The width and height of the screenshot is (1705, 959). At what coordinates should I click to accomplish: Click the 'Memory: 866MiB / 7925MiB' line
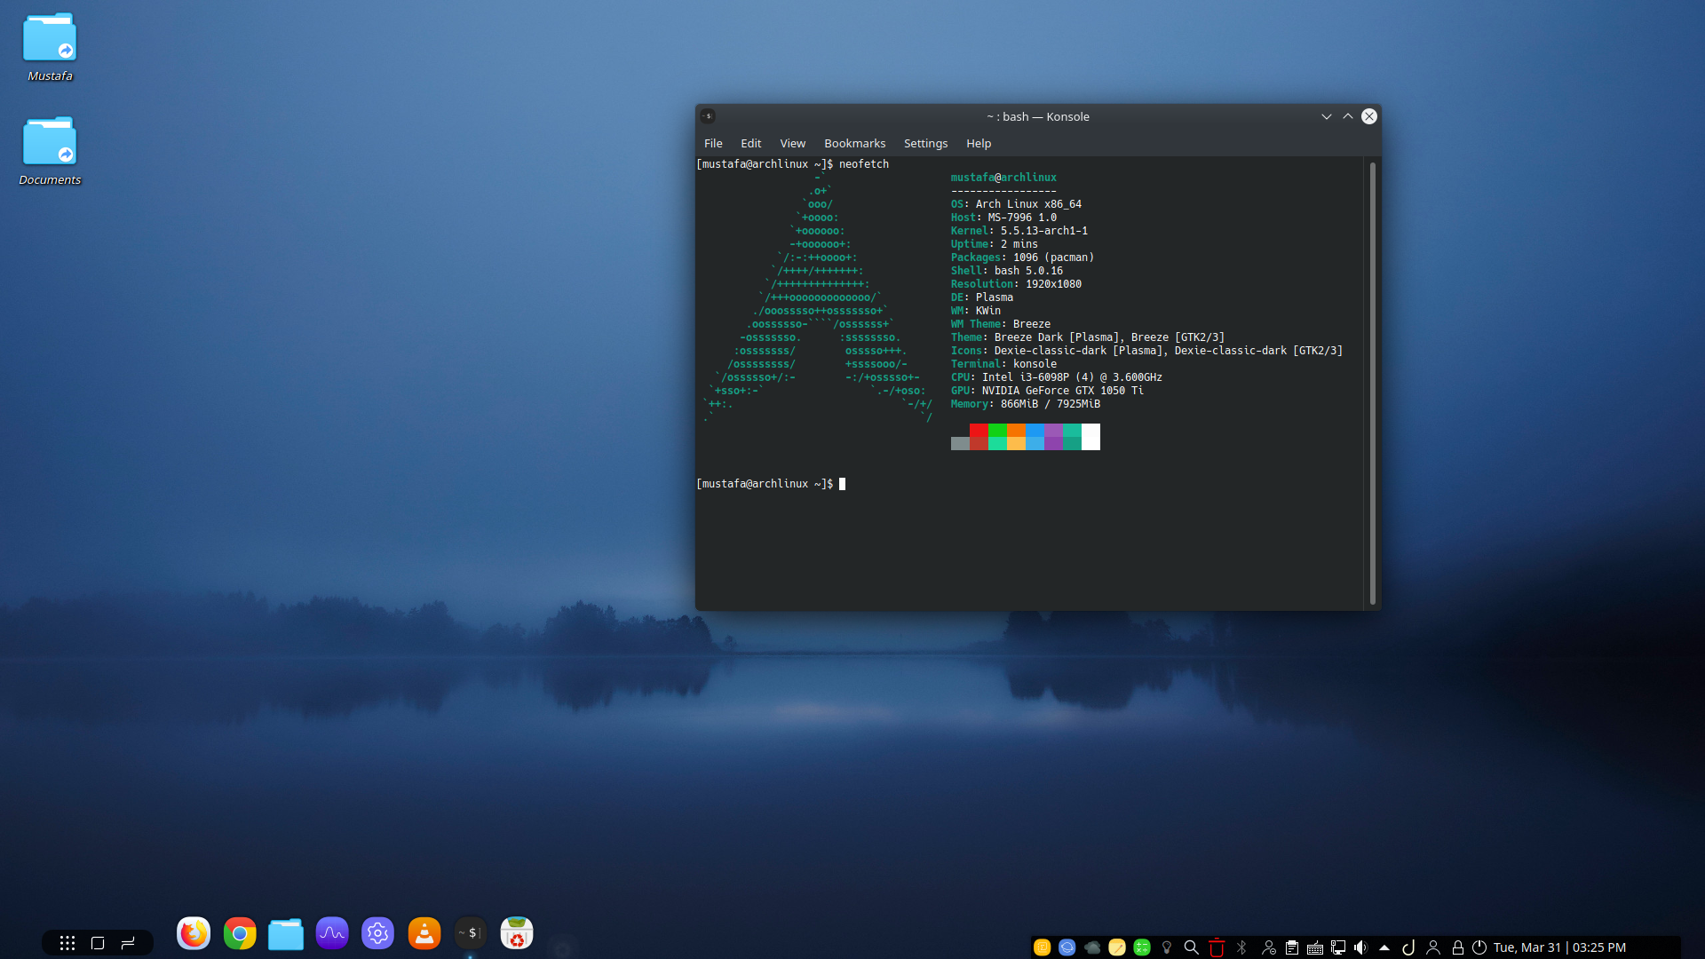pyautogui.click(x=1026, y=404)
